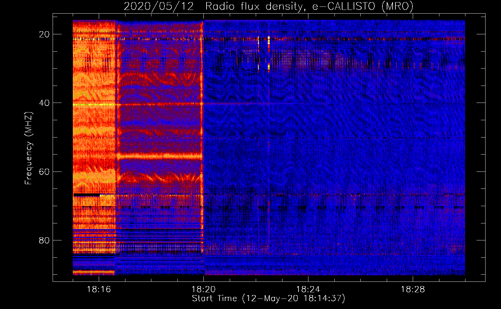Click the bright yellow horizontal band near 55 MHz

159,156
